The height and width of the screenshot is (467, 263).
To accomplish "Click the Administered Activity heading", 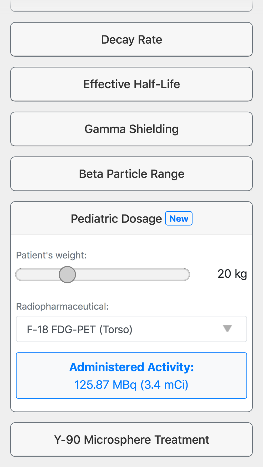I will [x=131, y=367].
